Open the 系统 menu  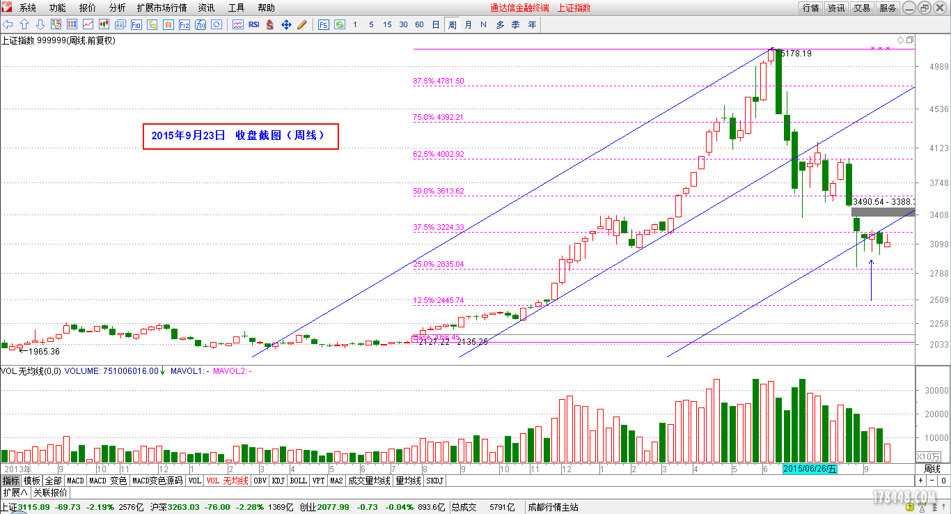click(28, 8)
